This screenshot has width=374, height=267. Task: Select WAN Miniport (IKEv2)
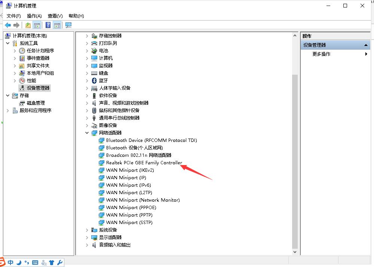point(130,170)
